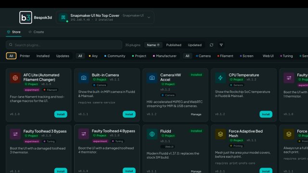Filter by Camera category

(x=203, y=56)
